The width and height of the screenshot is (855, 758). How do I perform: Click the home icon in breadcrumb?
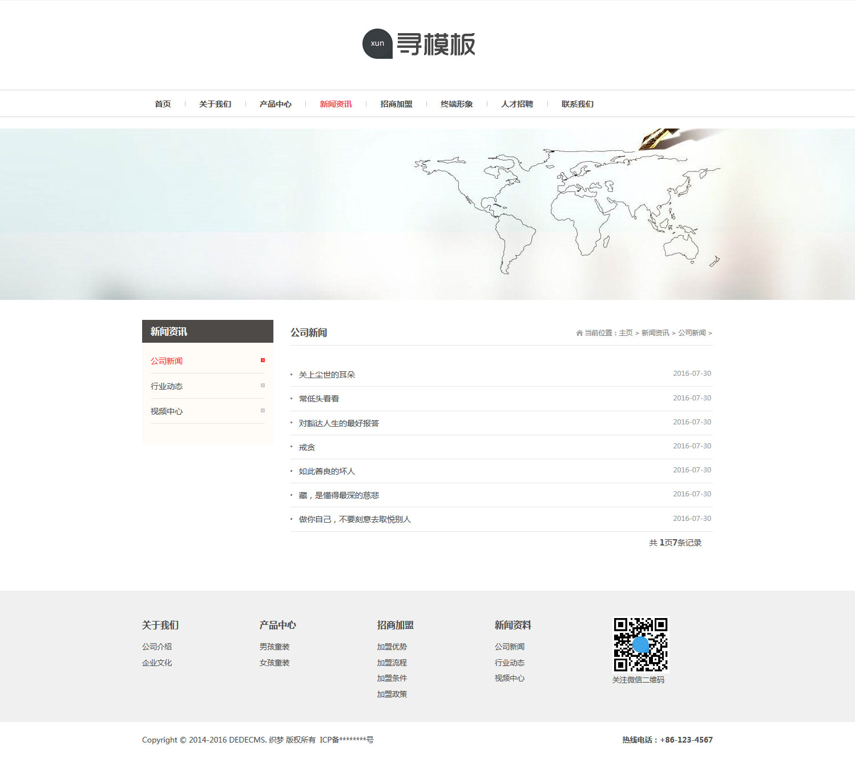[579, 333]
